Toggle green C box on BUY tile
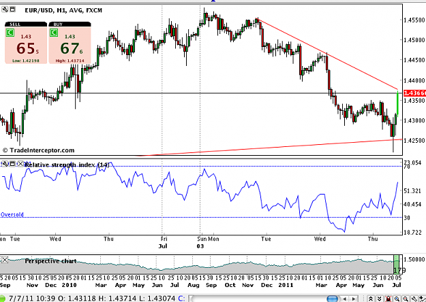426x302 pixels. click(x=54, y=33)
